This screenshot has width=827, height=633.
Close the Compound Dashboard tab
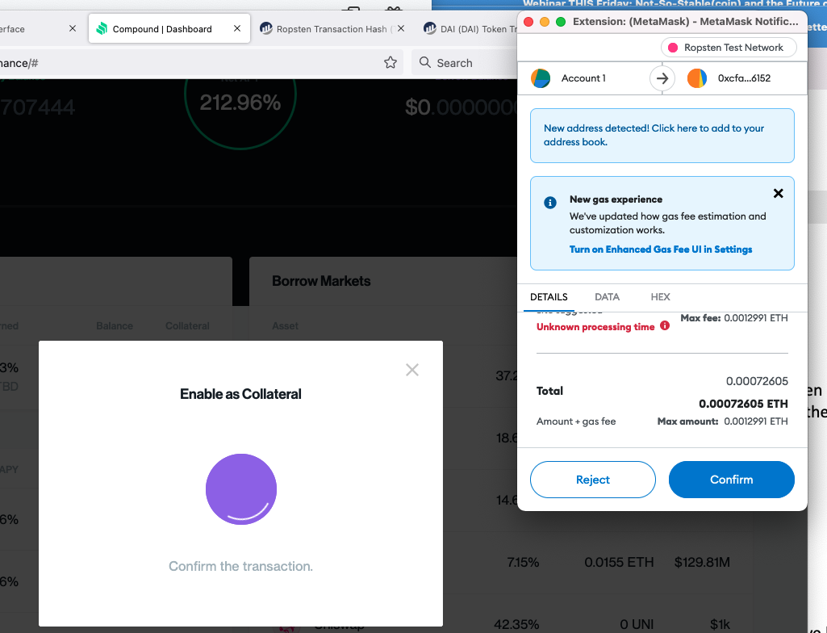pyautogui.click(x=237, y=28)
